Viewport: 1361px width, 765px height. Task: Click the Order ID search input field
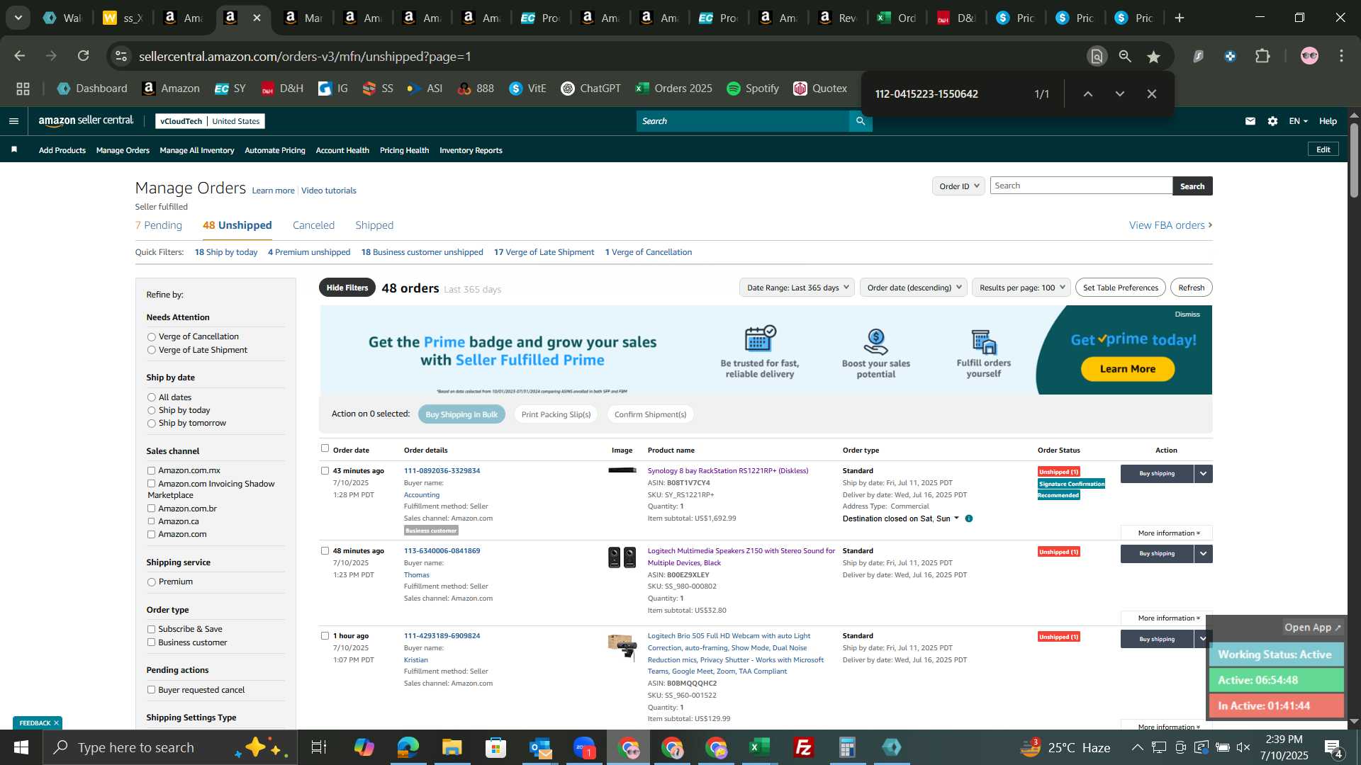[1081, 186]
